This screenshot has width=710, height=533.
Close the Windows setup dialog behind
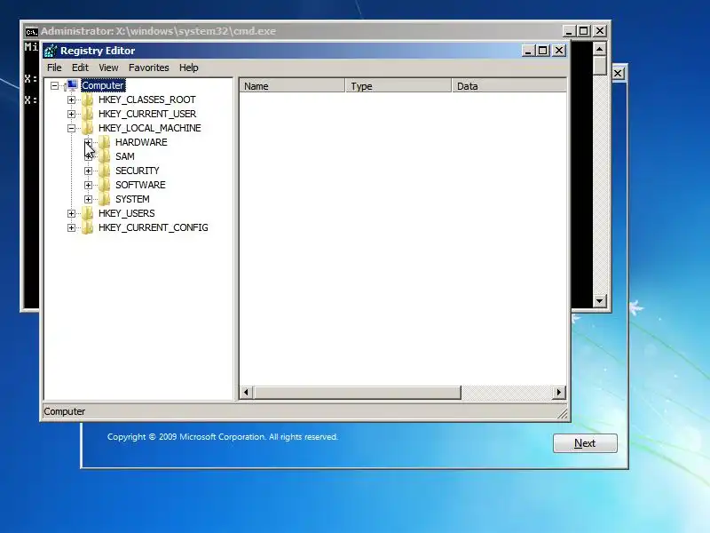(618, 74)
